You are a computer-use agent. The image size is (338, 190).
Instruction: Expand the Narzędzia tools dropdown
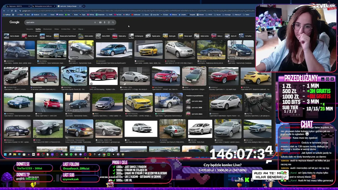tap(111, 29)
